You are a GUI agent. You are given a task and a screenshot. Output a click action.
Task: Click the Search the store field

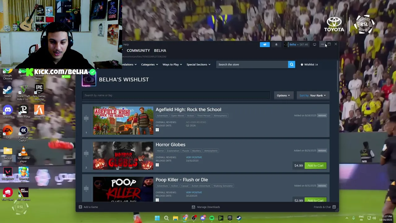[252, 64]
